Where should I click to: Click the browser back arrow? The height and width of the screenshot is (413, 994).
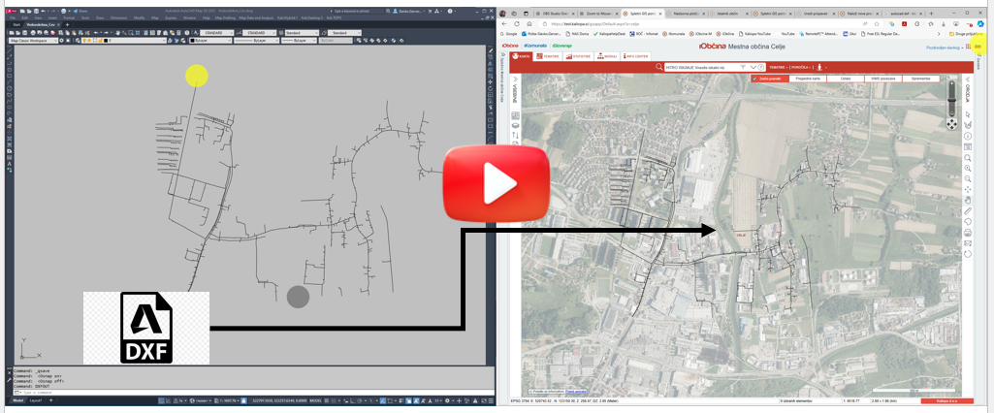505,23
